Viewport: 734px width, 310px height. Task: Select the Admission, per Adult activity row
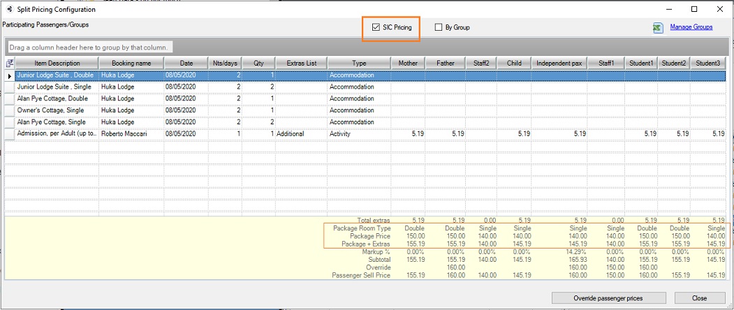56,133
